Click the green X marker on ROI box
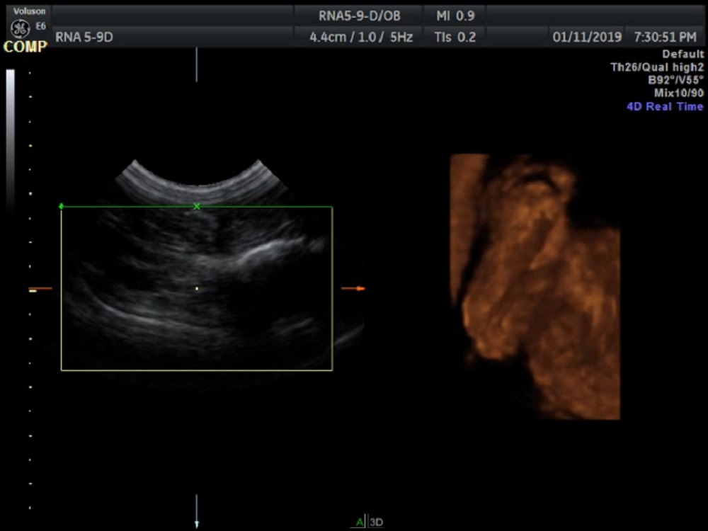Screen dimensions: 708x531 tap(197, 206)
